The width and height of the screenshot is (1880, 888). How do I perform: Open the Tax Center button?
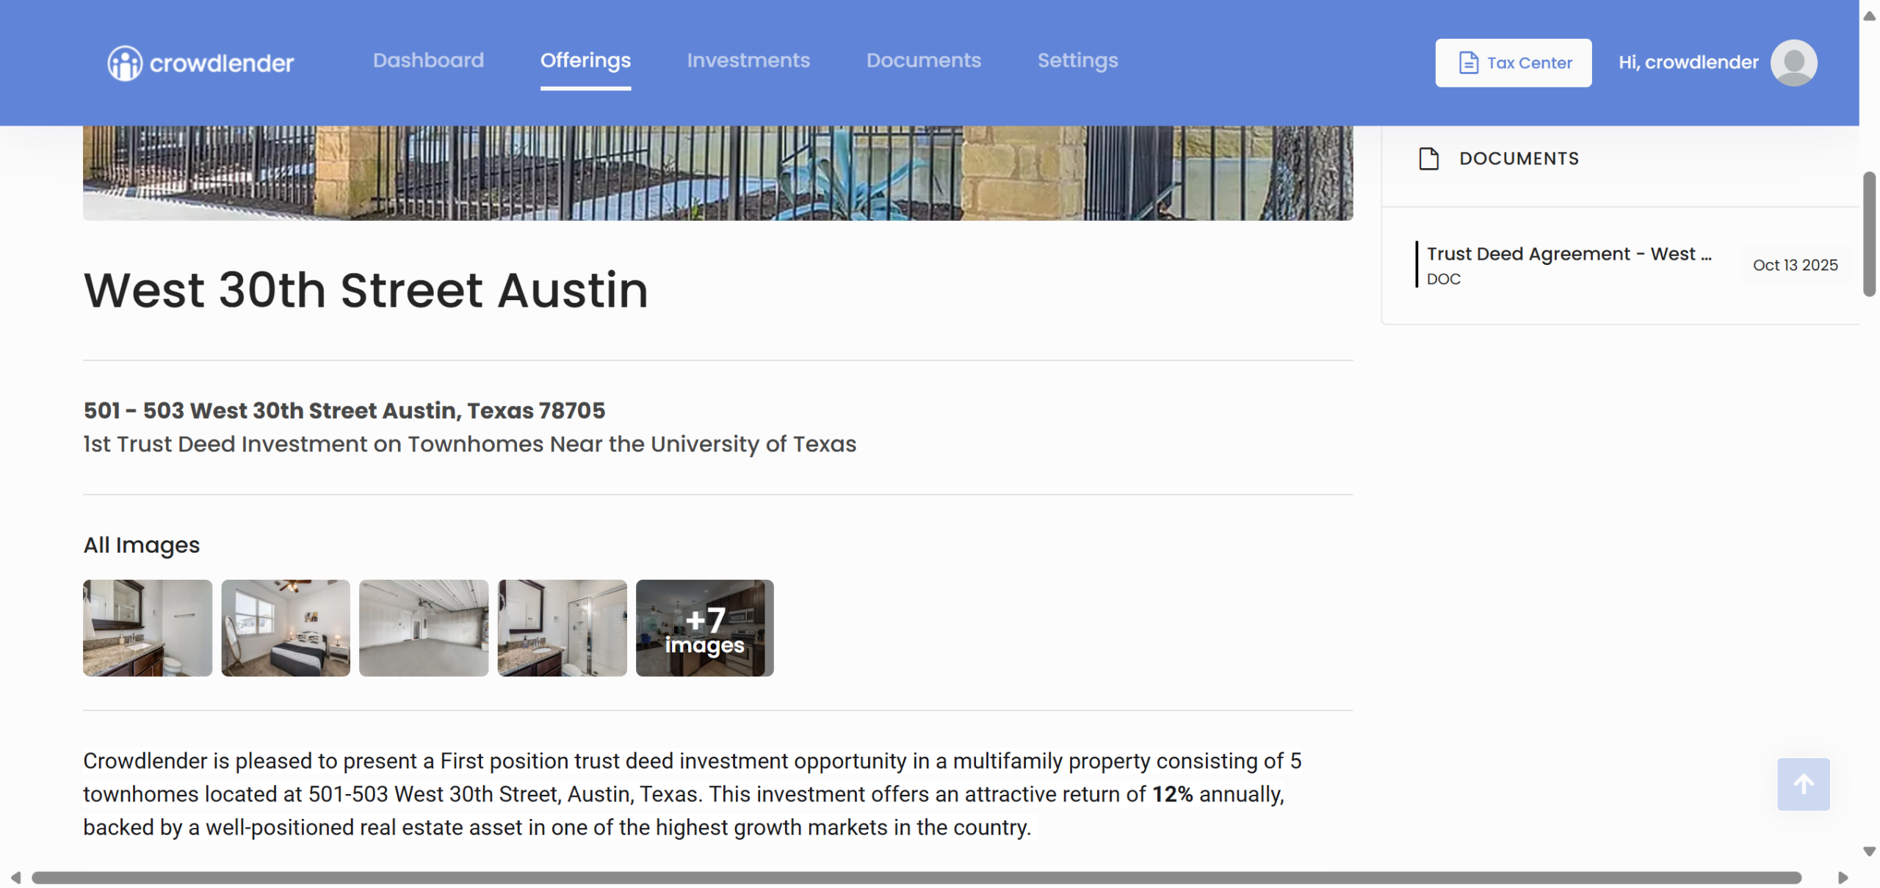click(x=1514, y=63)
